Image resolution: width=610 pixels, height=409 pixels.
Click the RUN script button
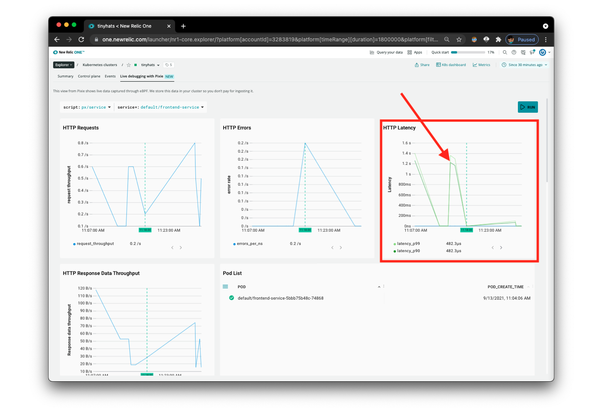coord(528,107)
